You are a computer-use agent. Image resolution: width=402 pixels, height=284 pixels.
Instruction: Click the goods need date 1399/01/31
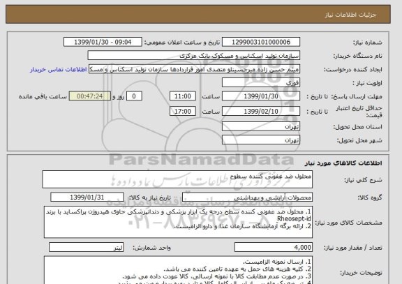[x=87, y=197]
